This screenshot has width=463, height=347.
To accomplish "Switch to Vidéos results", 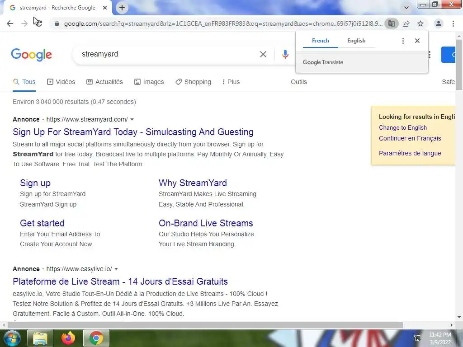I will click(x=61, y=82).
